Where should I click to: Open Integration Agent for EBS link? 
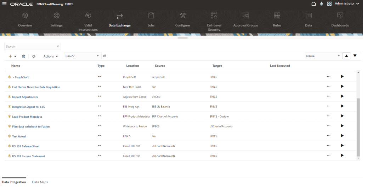click(28, 107)
